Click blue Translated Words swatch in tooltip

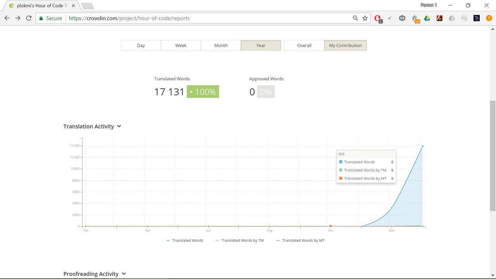tap(341, 162)
